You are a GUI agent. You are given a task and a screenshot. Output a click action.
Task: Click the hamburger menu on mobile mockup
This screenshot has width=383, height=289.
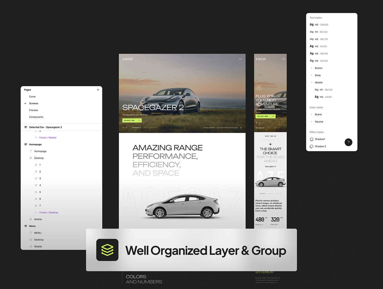click(283, 59)
